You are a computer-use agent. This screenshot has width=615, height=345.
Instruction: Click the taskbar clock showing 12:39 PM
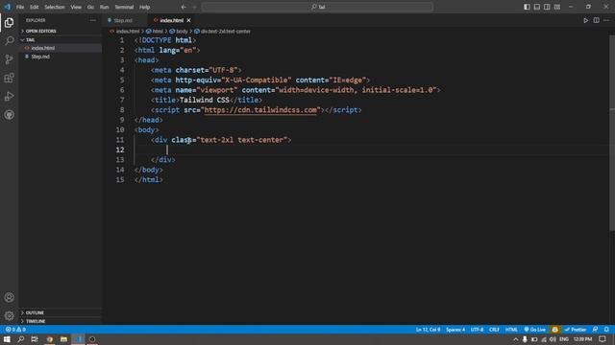[583, 339]
